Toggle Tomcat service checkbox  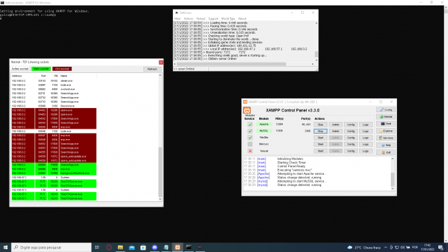tap(250, 151)
